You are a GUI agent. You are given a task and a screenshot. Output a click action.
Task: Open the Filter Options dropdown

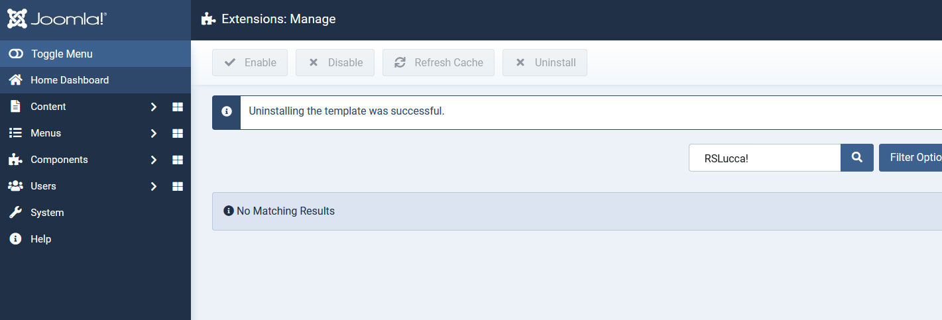click(912, 158)
